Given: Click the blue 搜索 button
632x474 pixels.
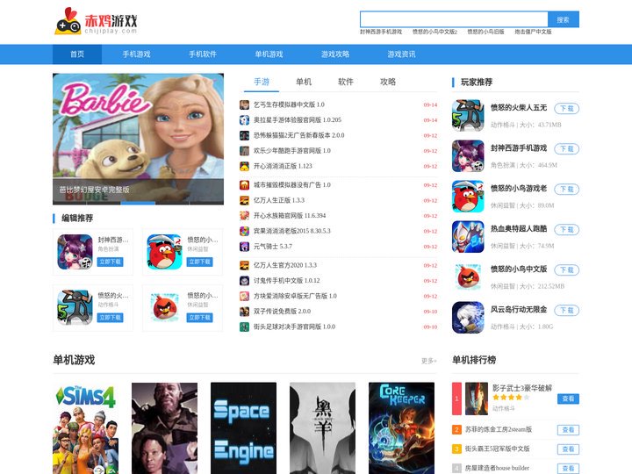Looking at the screenshot, I should (563, 19).
